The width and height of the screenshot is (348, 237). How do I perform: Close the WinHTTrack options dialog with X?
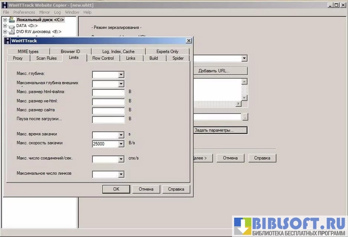(x=188, y=41)
